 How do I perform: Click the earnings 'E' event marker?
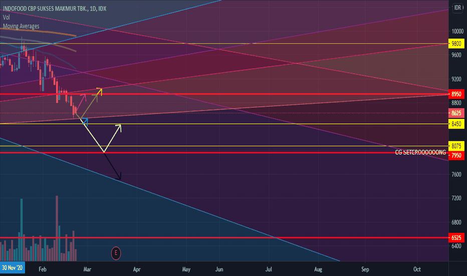pos(116,253)
